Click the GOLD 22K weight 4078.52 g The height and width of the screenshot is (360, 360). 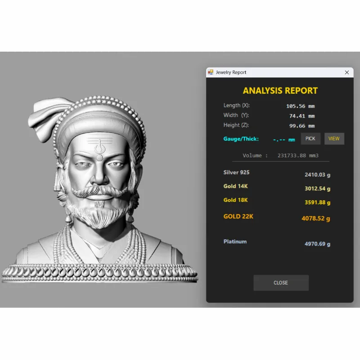315,219
